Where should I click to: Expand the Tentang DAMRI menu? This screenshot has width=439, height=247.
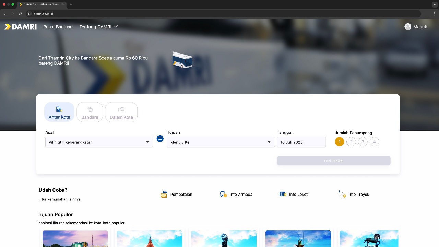[x=99, y=27]
